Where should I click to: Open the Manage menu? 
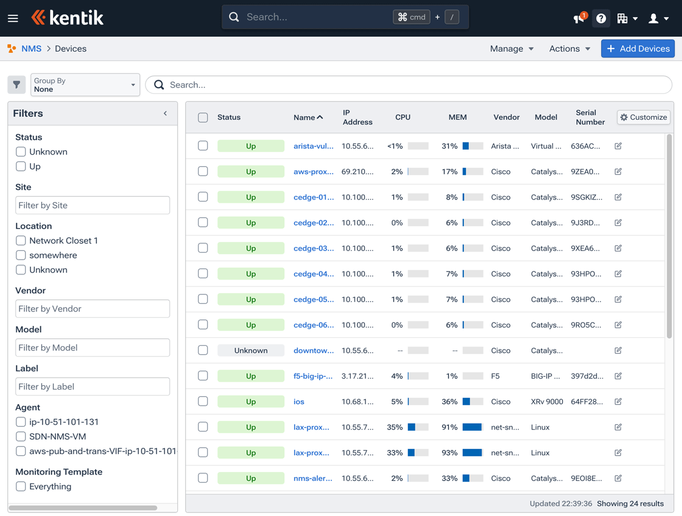(511, 48)
